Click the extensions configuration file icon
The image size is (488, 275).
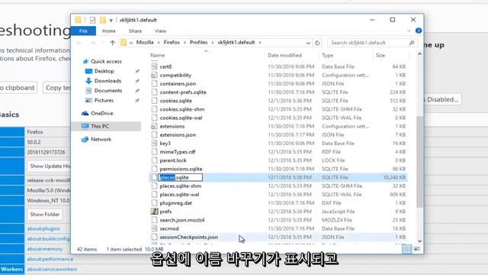pos(154,126)
